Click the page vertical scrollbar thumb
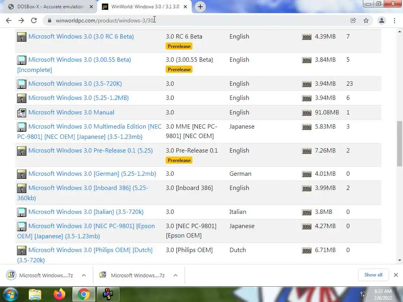 coord(400,144)
